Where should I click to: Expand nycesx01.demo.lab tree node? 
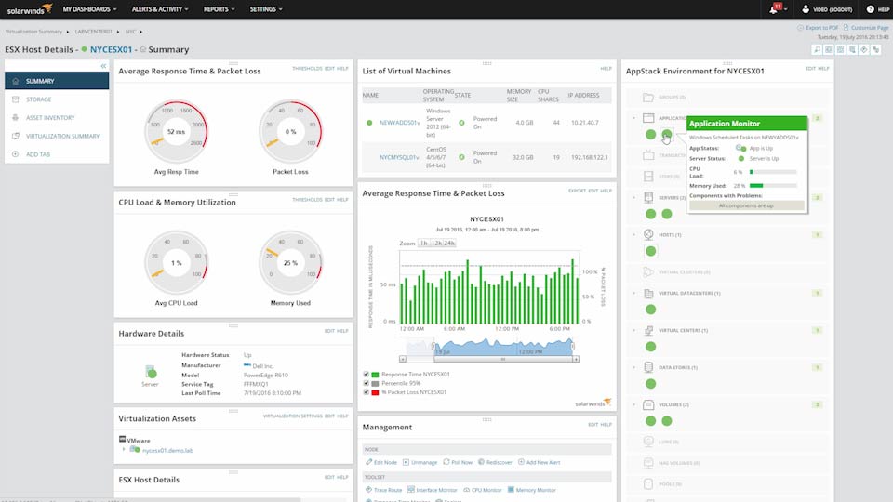tap(124, 450)
